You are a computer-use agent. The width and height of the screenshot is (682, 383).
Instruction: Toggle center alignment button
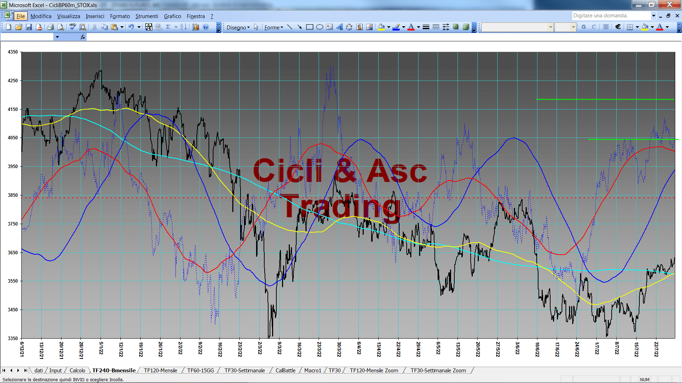click(x=606, y=27)
